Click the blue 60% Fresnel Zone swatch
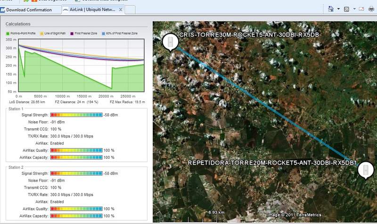 tap(103, 33)
